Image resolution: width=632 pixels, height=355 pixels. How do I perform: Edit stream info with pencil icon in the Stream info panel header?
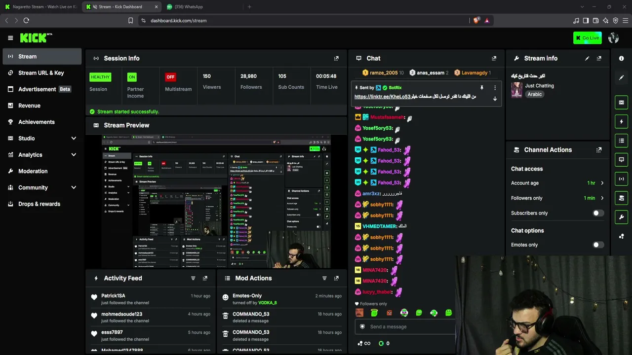point(587,58)
